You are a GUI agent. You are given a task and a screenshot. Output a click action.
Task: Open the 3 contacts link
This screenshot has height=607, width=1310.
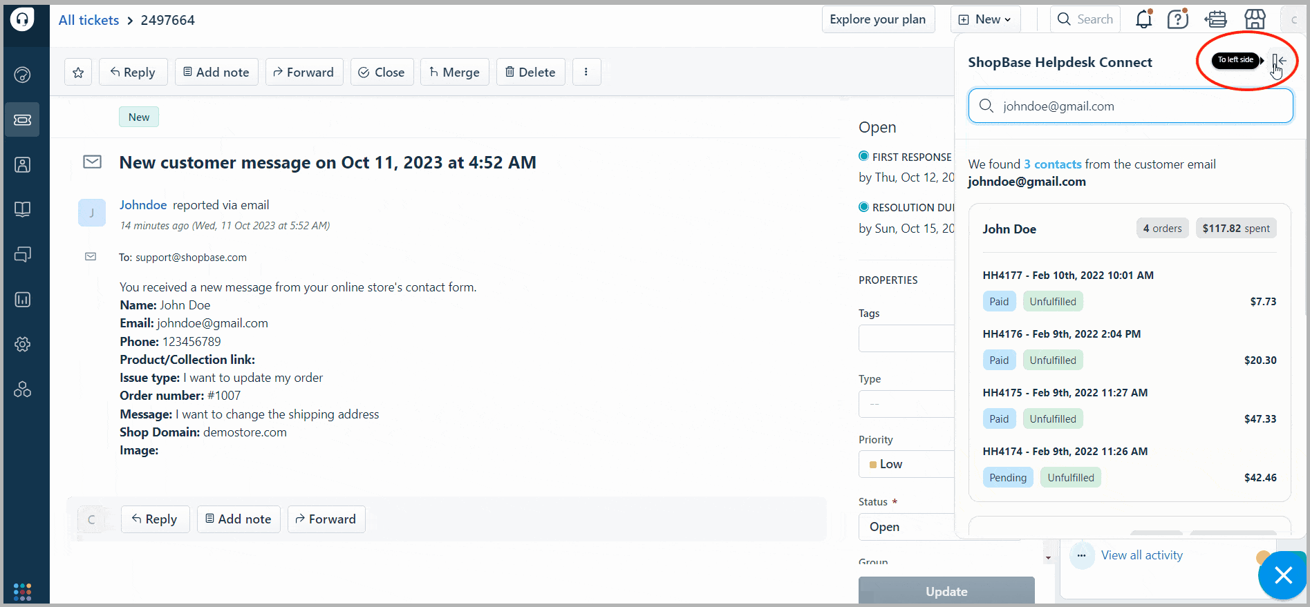[x=1052, y=164]
